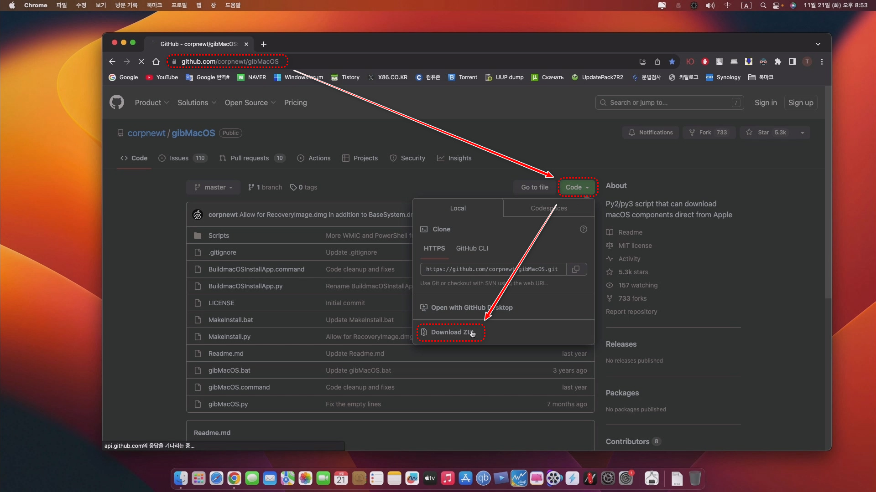The height and width of the screenshot is (492, 876).
Task: Open clone help question mark icon
Action: coord(584,229)
